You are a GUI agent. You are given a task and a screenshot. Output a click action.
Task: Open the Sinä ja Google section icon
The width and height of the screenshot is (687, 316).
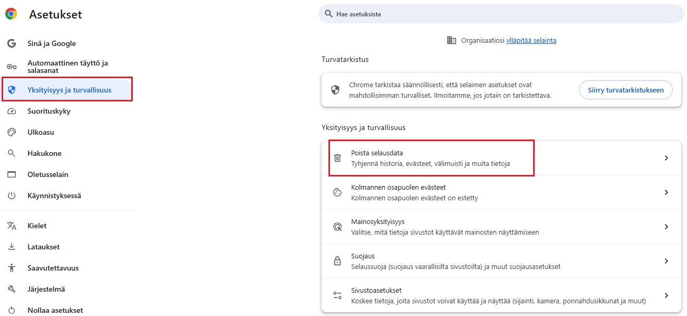point(11,43)
